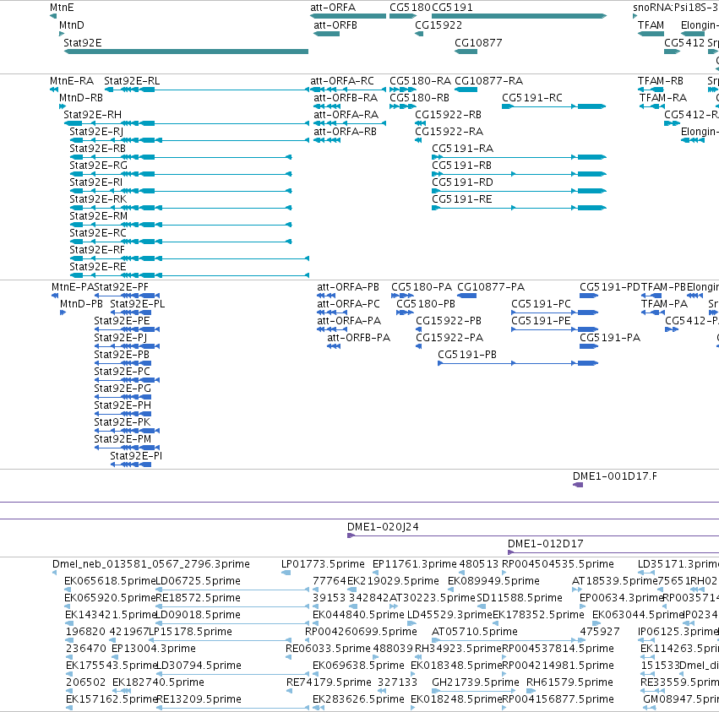Click EST RE13209.5prime
The image size is (719, 712).
coord(232,708)
